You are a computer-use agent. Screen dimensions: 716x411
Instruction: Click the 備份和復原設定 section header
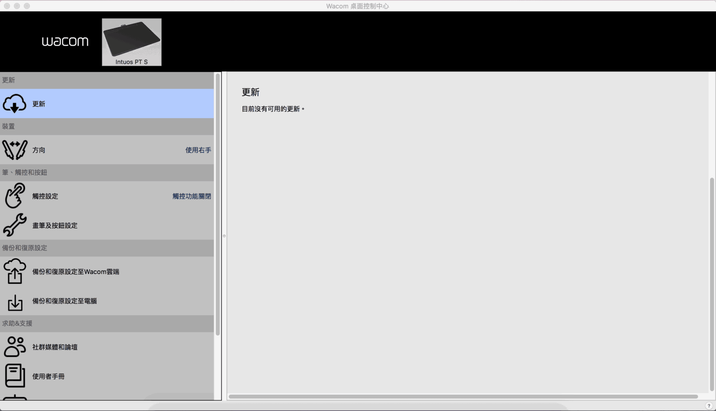click(x=107, y=248)
